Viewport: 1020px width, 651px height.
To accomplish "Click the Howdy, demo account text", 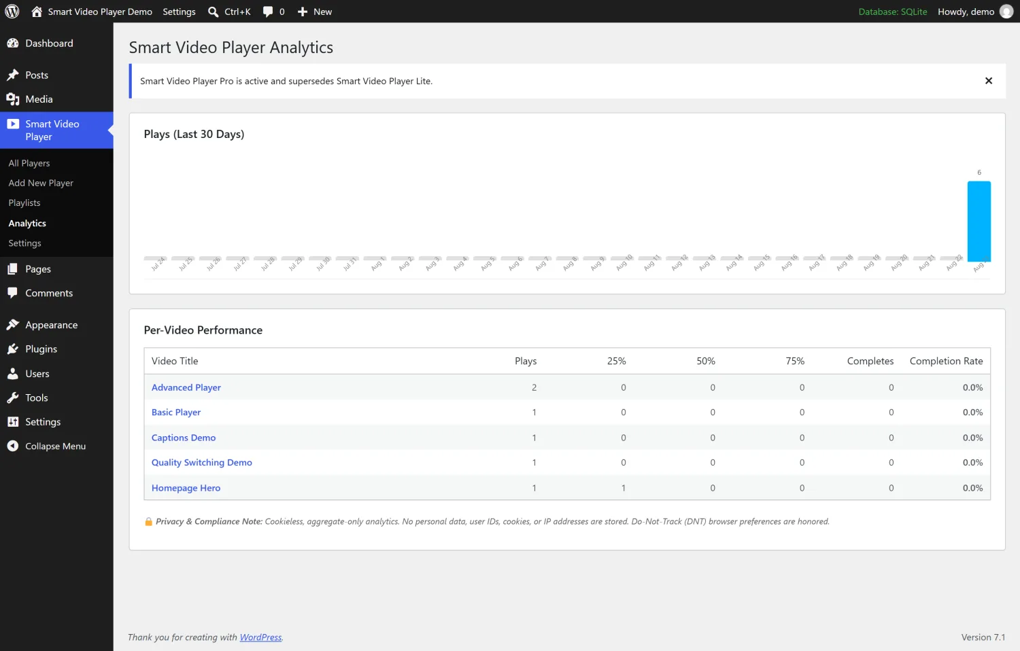I will (x=966, y=12).
